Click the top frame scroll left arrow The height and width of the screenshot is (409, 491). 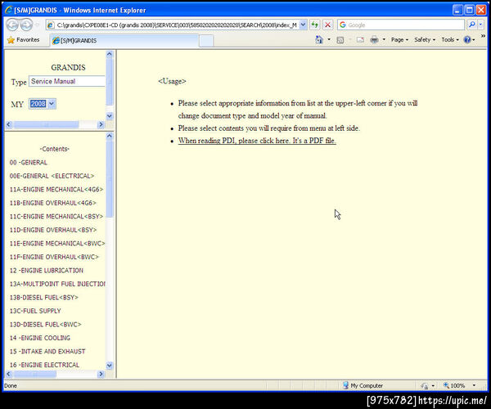pyautogui.click(x=9, y=124)
